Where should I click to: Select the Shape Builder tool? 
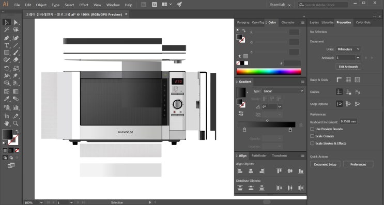coord(7,83)
